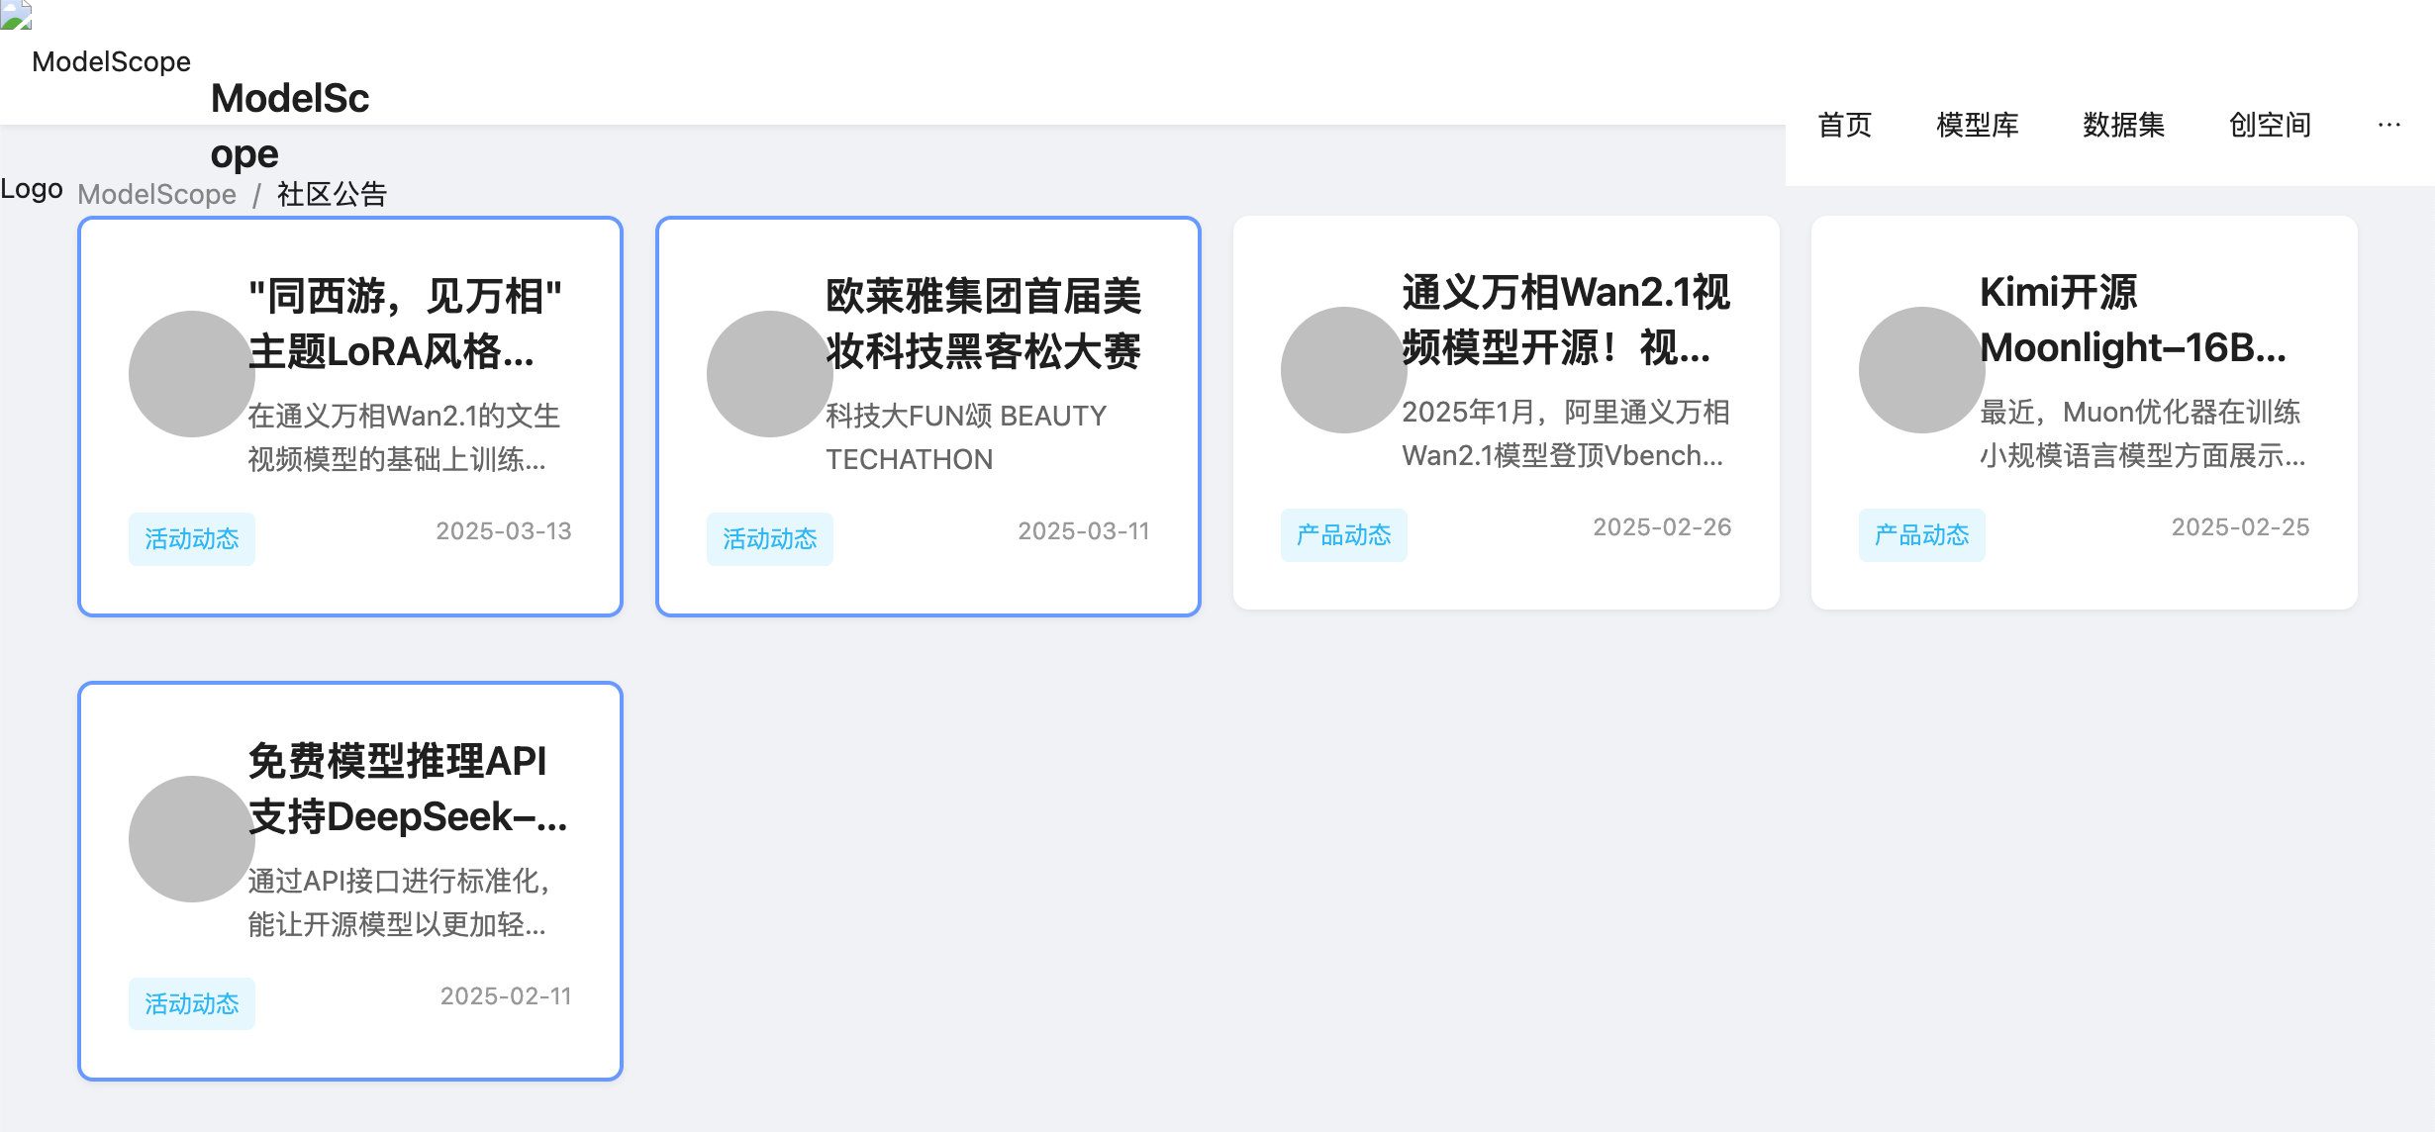
Task: Click 社区公告 breadcrumb item
Action: pos(332,194)
